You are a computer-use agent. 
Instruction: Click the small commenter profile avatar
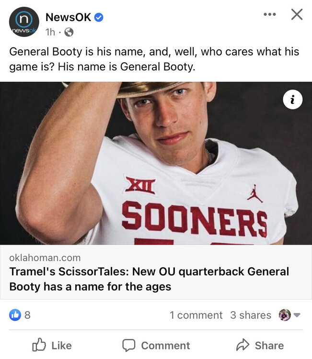[x=284, y=315]
